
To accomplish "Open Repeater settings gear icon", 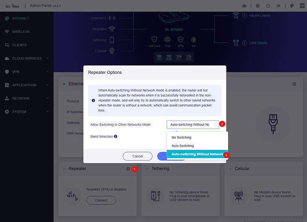I will coord(128,169).
